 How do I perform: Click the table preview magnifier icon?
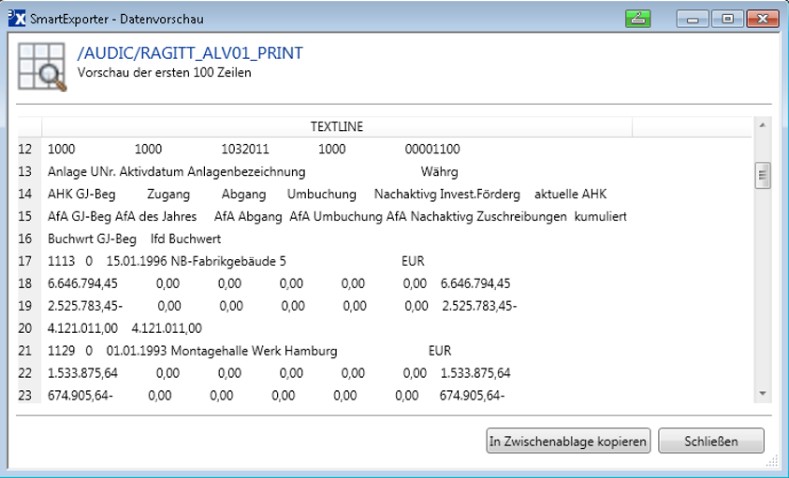point(42,67)
